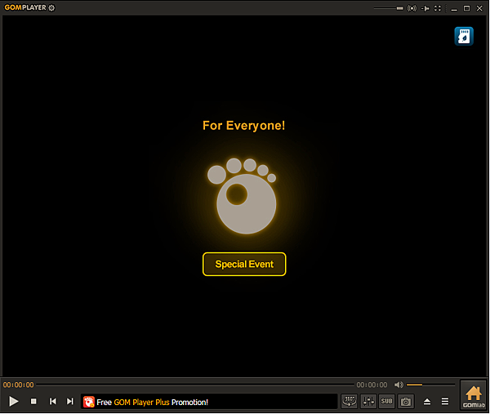Viewport: 490px width, 414px height.
Task: Click the playback seek bar
Action: 195,385
